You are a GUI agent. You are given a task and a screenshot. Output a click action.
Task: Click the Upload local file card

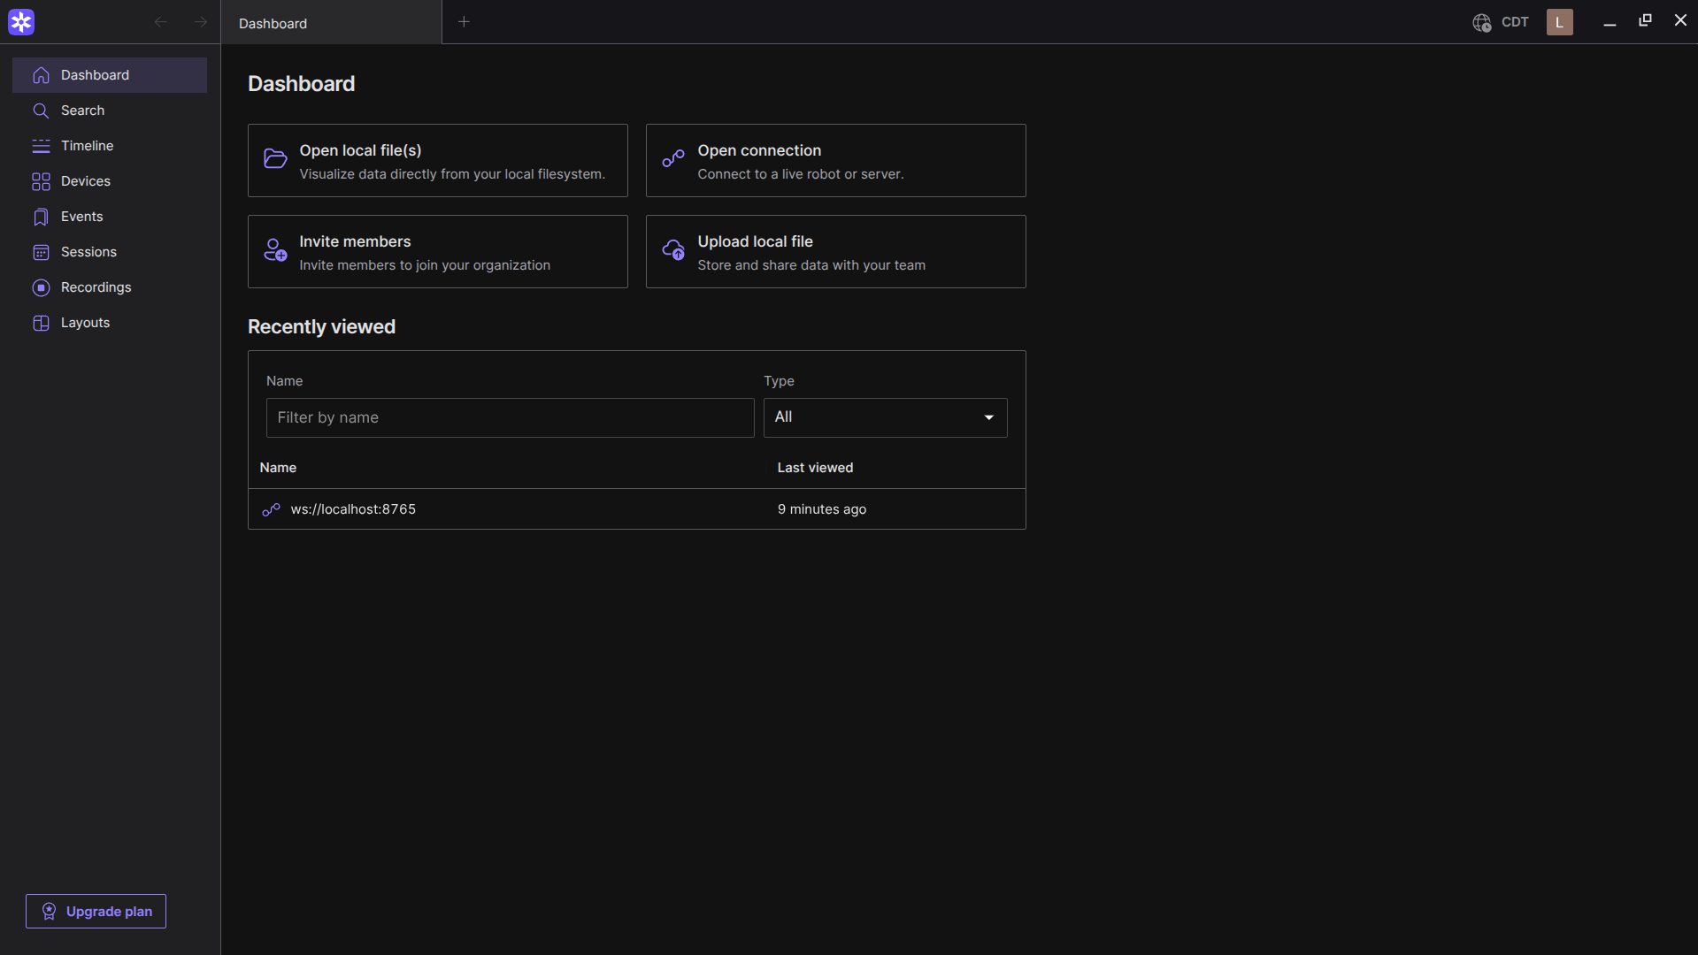coord(836,251)
